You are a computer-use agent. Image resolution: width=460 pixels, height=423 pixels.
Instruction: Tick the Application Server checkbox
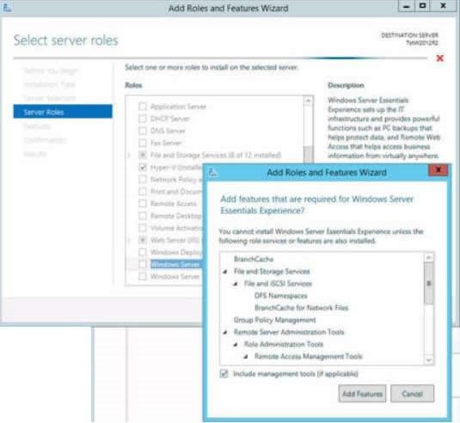click(142, 107)
